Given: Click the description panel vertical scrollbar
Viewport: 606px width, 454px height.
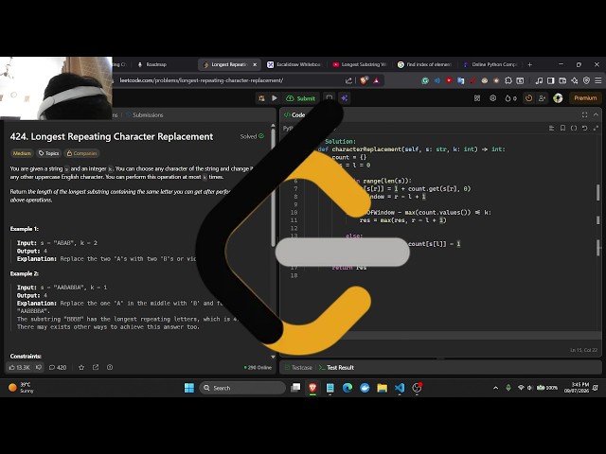Looking at the screenshot, I should tap(273, 185).
